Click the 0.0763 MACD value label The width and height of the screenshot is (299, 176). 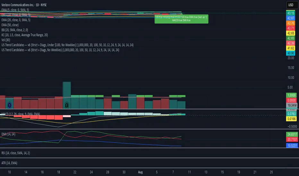point(292,114)
